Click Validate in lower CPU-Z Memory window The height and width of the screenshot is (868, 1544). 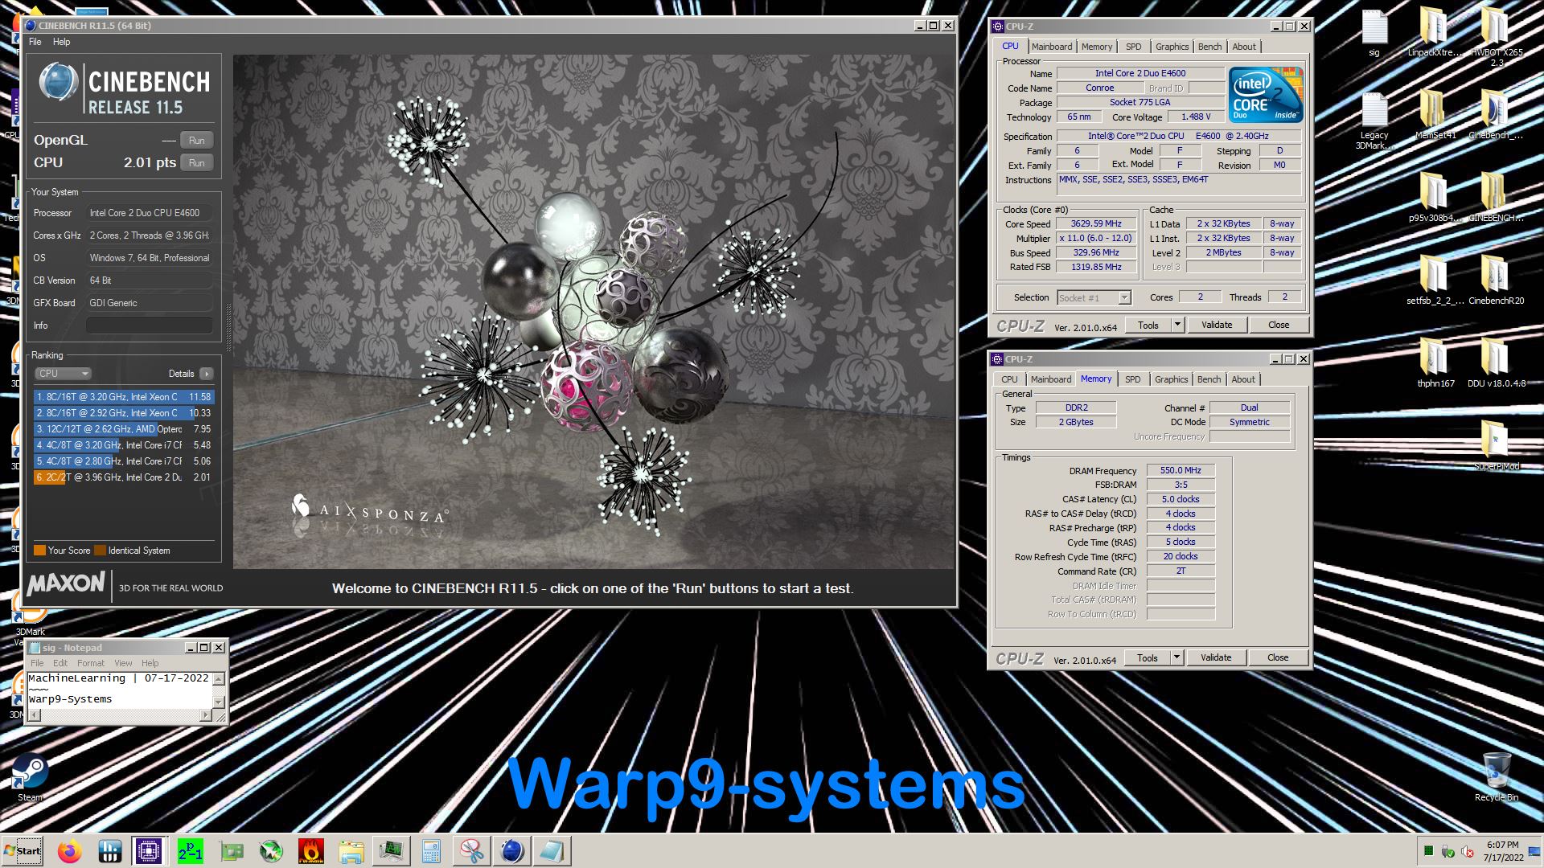(1216, 657)
